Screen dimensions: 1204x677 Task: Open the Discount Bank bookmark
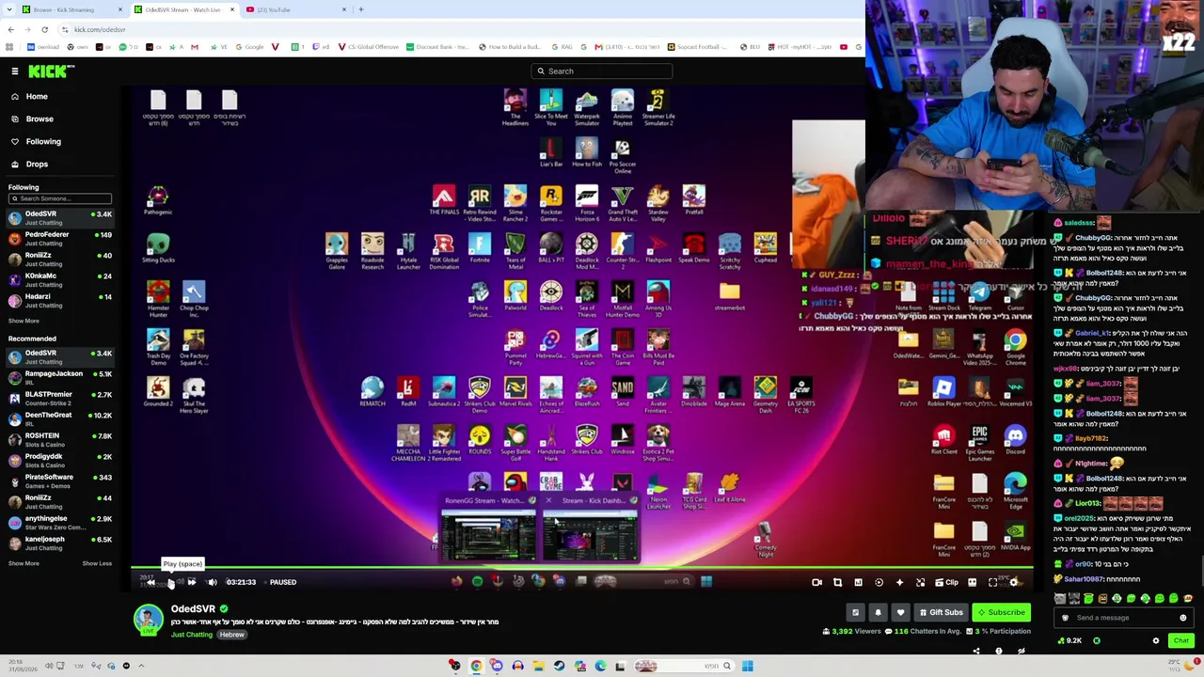436,47
